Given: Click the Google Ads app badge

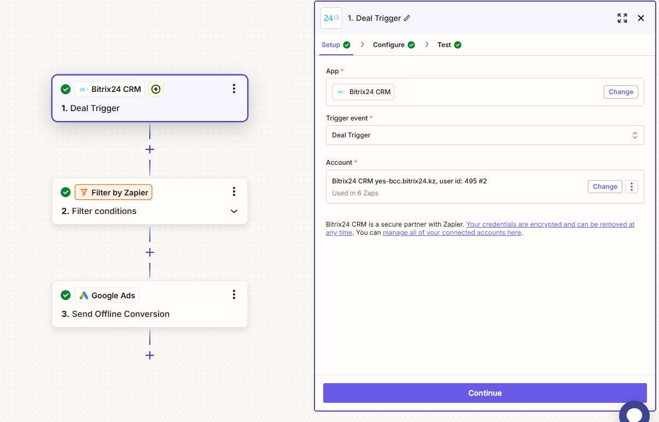Looking at the screenshot, I should [107, 295].
